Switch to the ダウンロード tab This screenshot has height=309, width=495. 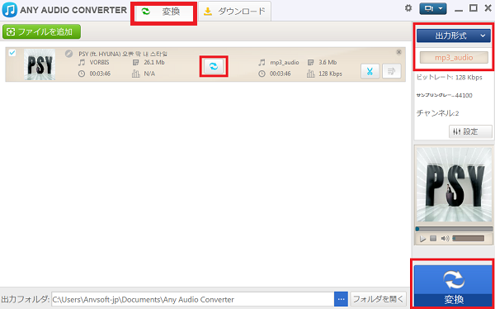[x=234, y=12]
